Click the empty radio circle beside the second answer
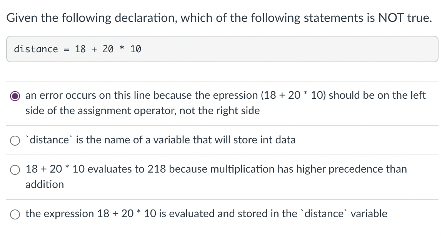 coord(15,140)
